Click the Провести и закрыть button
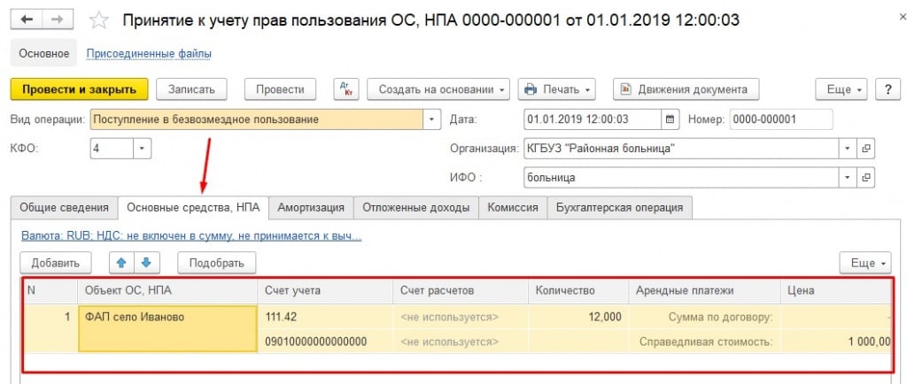The height and width of the screenshot is (384, 907). 79,89
